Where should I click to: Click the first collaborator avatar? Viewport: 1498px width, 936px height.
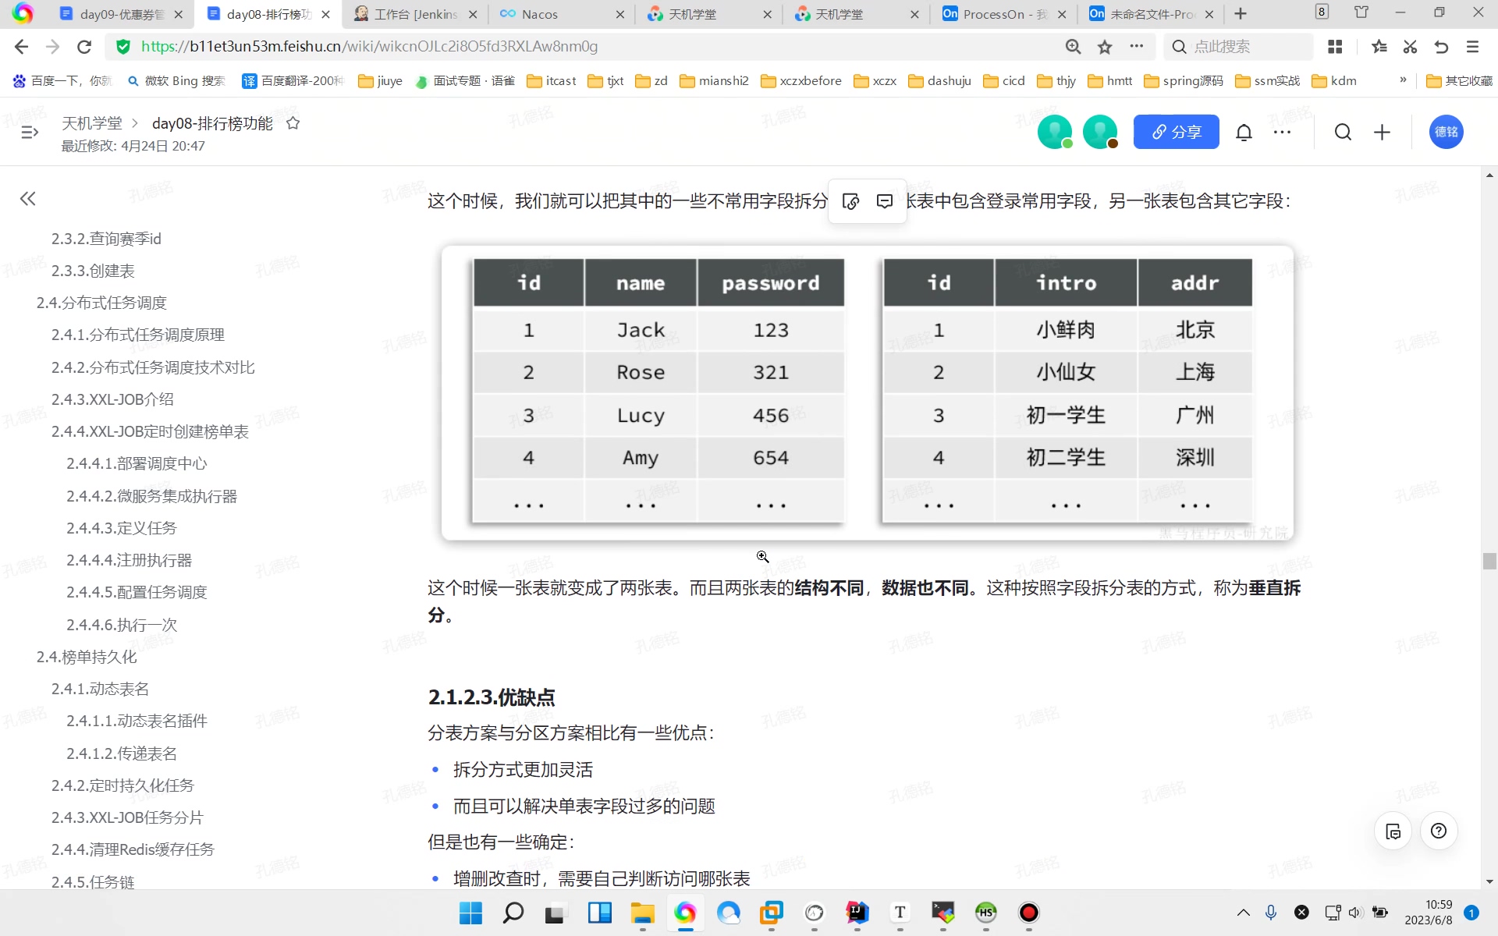tap(1055, 132)
